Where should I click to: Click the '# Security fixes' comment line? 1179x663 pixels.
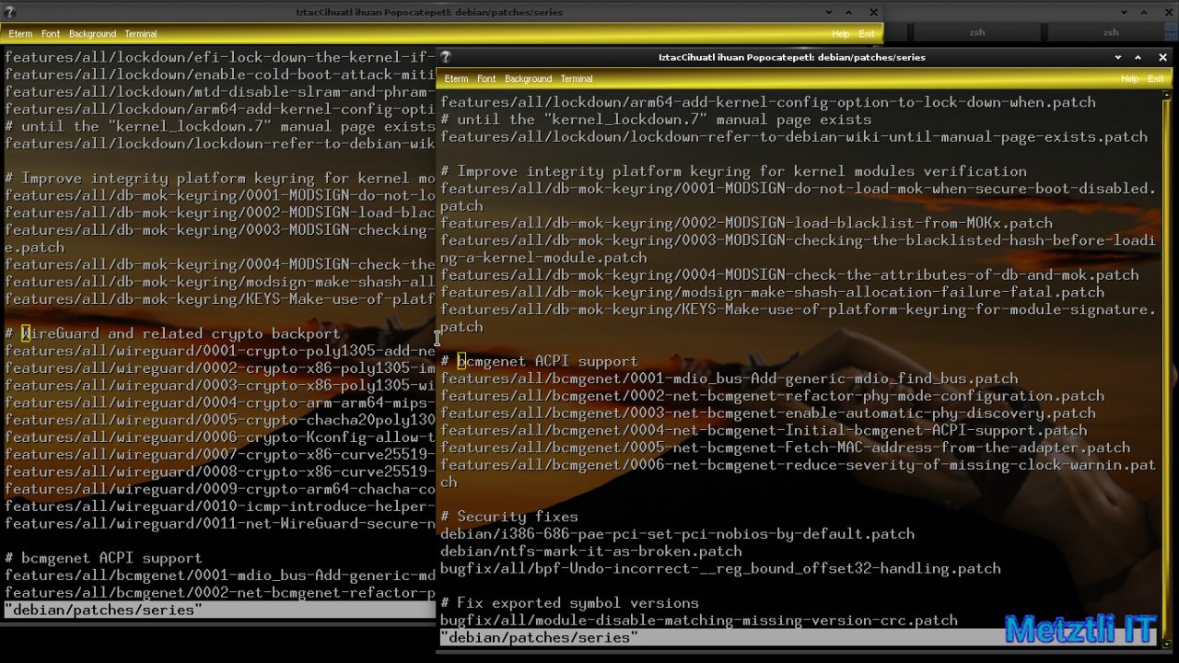pos(509,517)
